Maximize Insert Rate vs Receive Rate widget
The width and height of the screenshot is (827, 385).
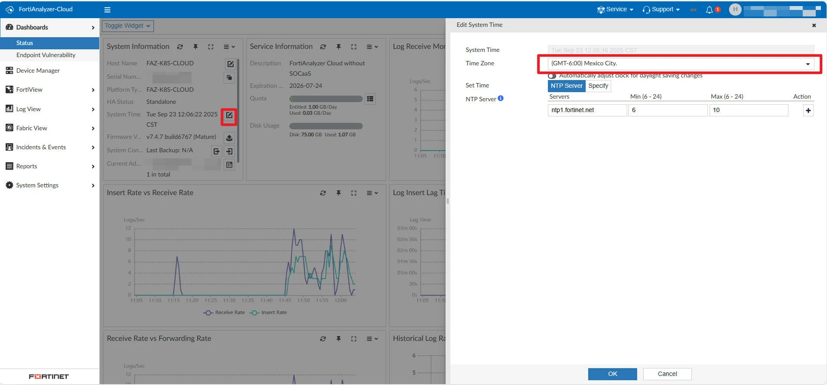click(x=354, y=193)
